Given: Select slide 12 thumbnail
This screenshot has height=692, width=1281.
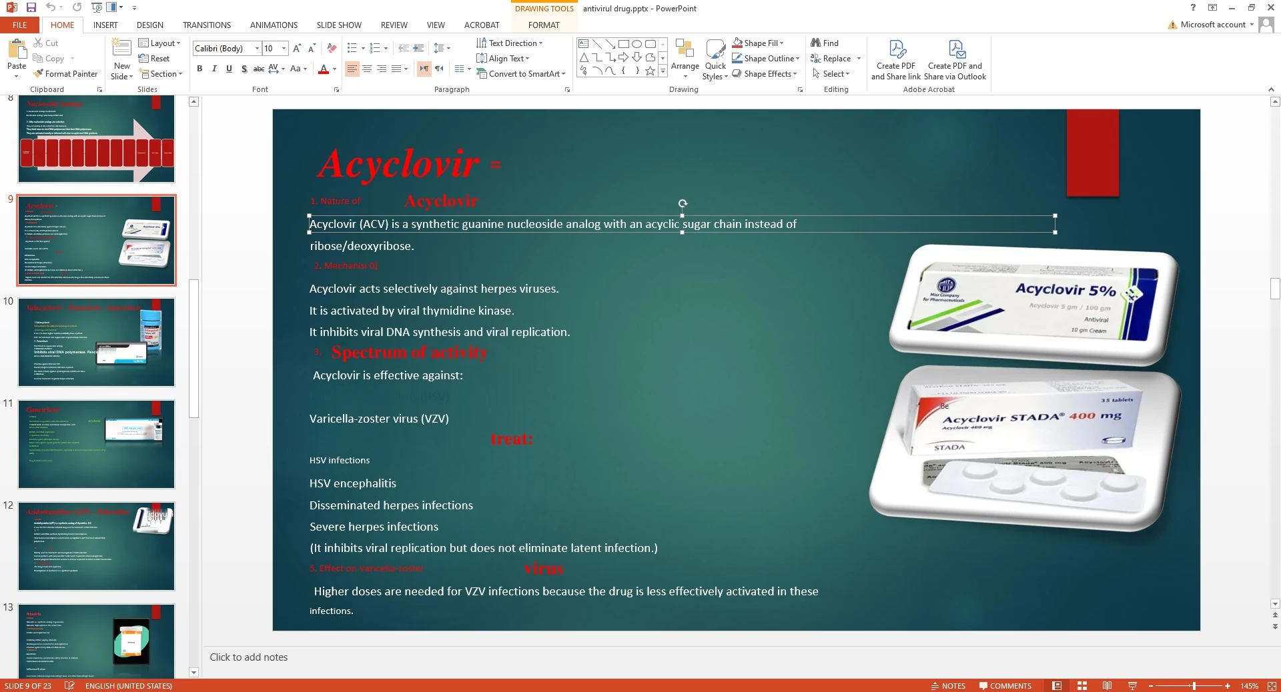Looking at the screenshot, I should (x=96, y=546).
